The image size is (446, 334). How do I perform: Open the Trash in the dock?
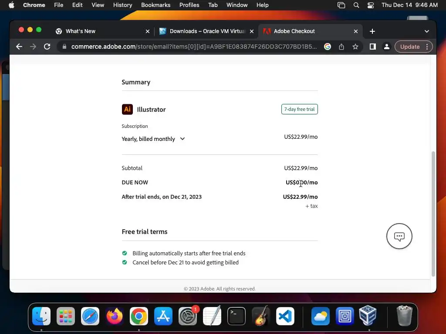tap(404, 316)
